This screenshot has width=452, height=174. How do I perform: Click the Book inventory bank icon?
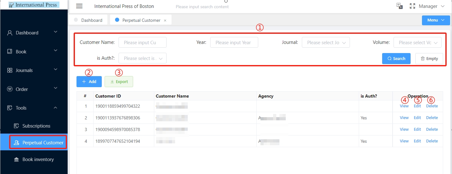point(16,159)
